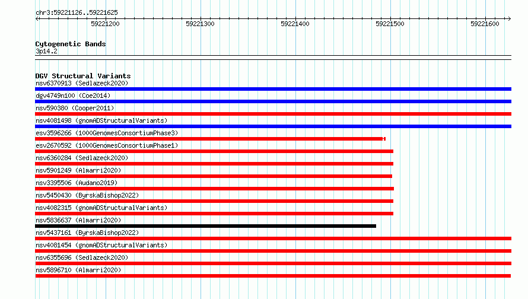Select ruler position 59221400

pos(295,24)
